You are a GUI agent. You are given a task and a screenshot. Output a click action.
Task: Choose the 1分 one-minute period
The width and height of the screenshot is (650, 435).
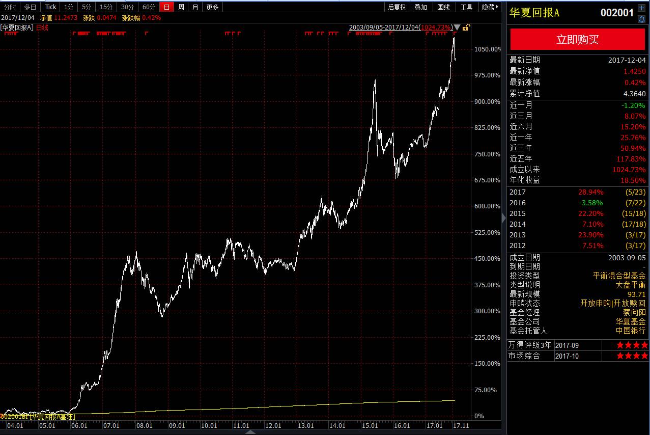[x=69, y=7]
